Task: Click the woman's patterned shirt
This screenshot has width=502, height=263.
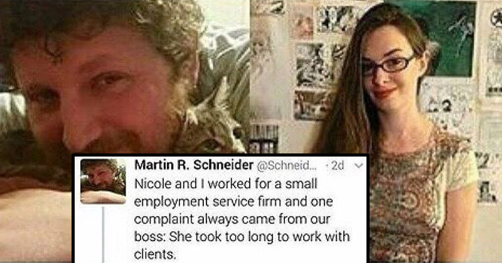Action: tap(416, 198)
